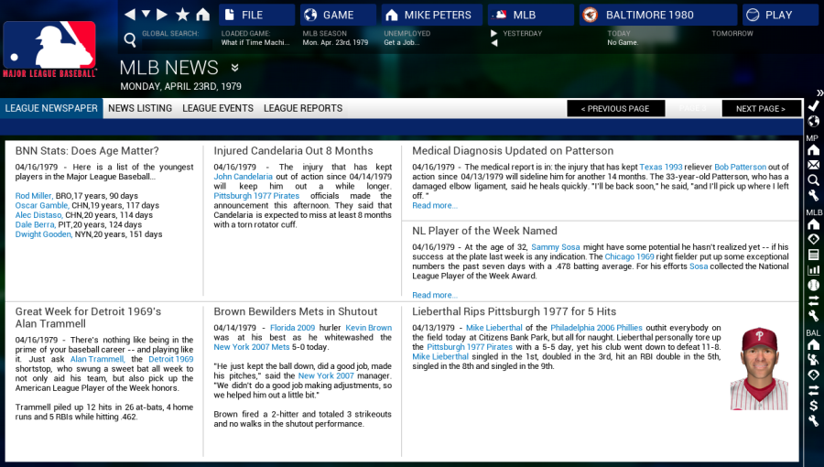The width and height of the screenshot is (824, 467).
Task: Click the dollar sign icon under BAL
Action: tap(813, 406)
